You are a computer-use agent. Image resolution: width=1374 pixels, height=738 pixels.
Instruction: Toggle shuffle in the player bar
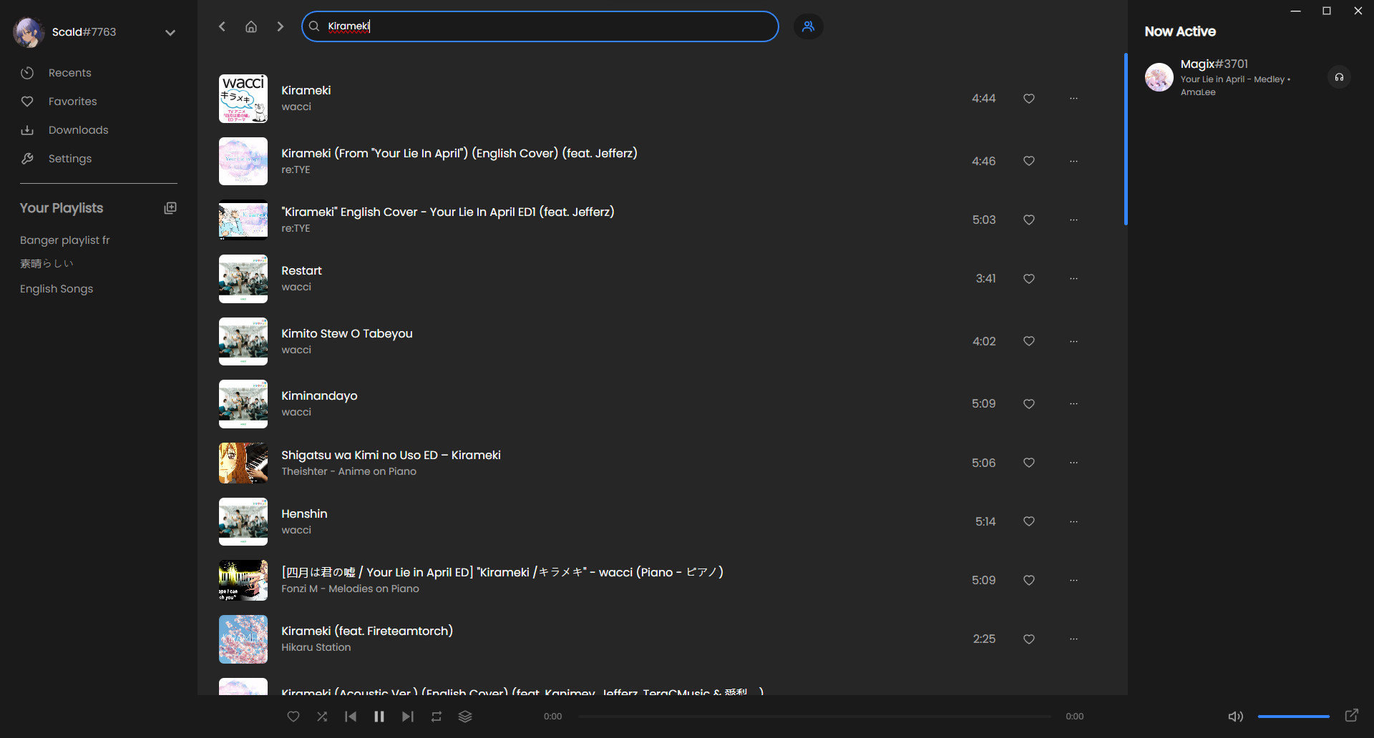coord(322,717)
